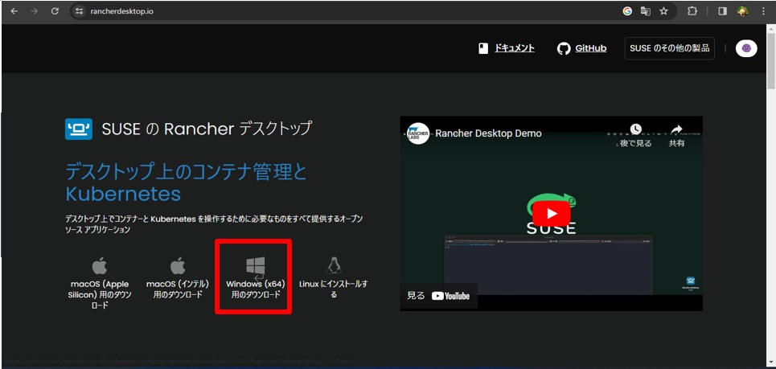This screenshot has width=776, height=369.
Task: Go back to the previous page
Action: (14, 11)
